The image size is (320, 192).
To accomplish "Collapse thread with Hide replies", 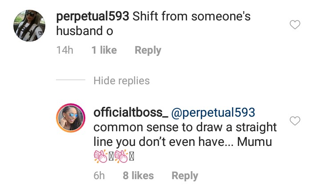I will (x=121, y=81).
